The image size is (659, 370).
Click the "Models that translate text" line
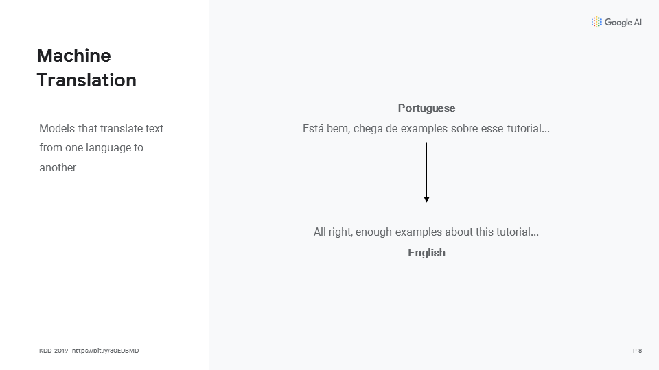click(x=101, y=129)
